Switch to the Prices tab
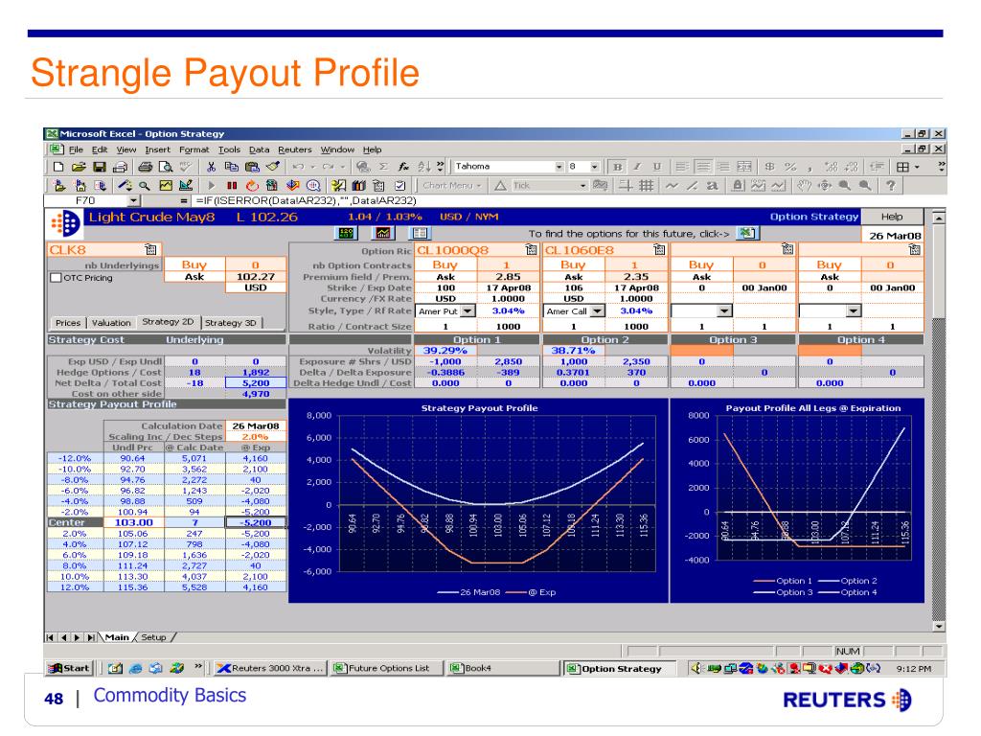The image size is (981, 736). (68, 323)
